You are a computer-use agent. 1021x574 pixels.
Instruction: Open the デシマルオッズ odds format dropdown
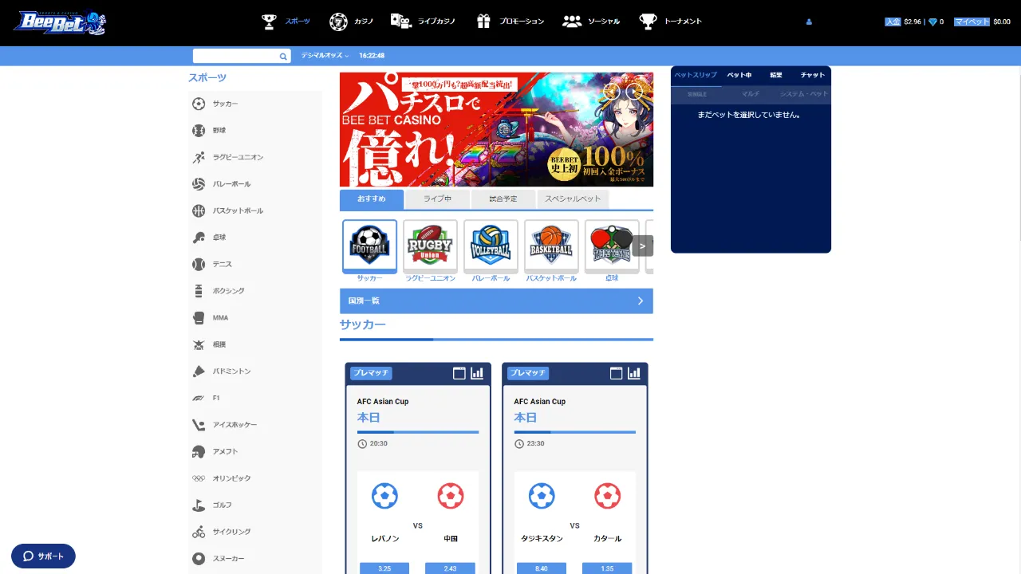click(325, 56)
